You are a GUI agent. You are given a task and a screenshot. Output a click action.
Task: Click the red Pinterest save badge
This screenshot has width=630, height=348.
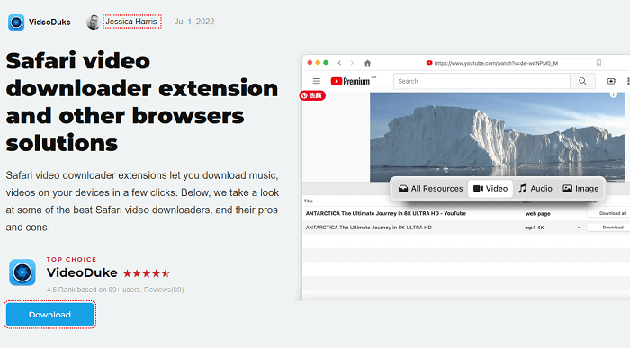312,95
